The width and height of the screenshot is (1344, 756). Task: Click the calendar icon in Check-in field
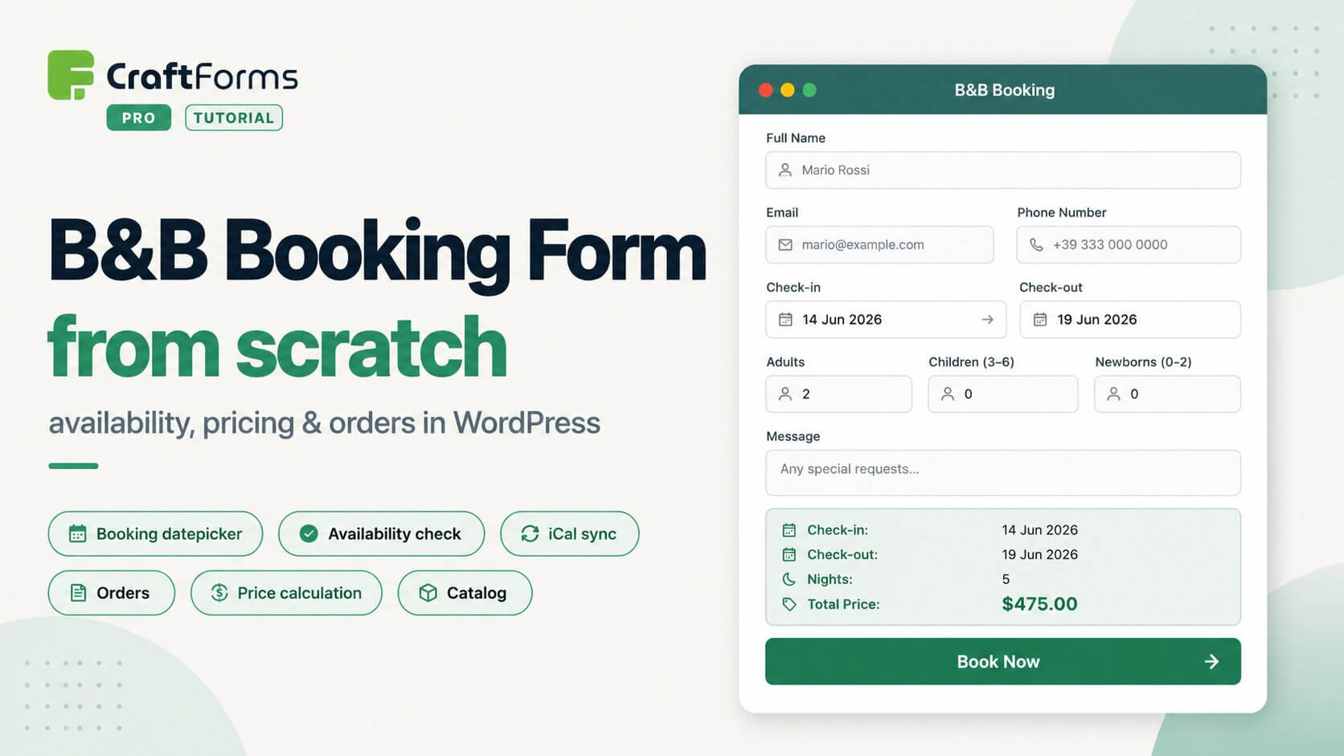[785, 320]
